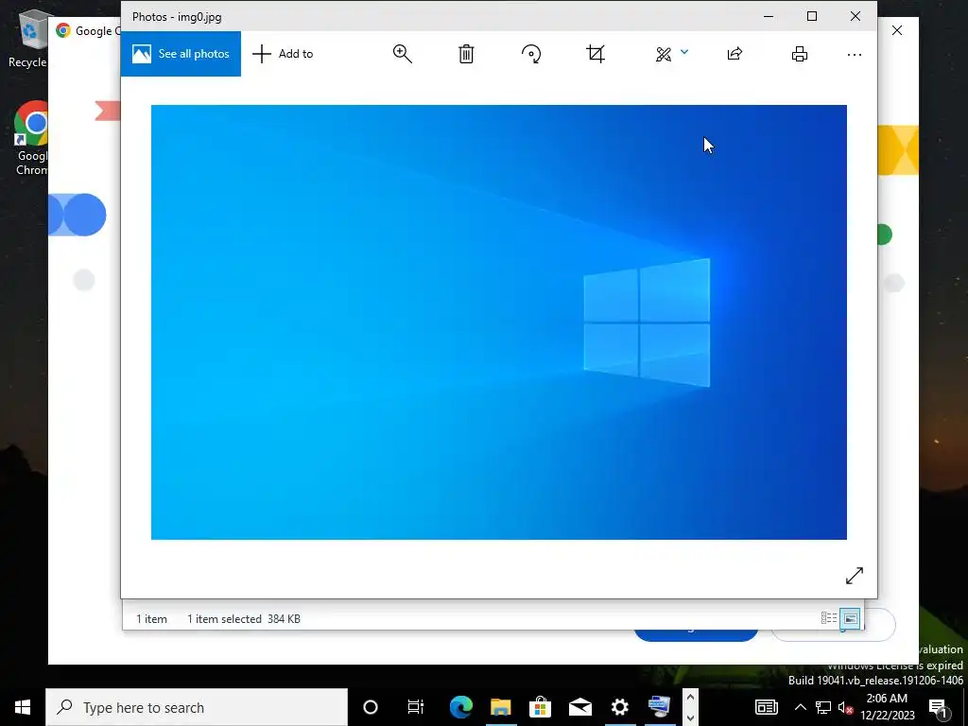Switch File Explorer to large icons view
This screenshot has height=726, width=968.
point(850,618)
